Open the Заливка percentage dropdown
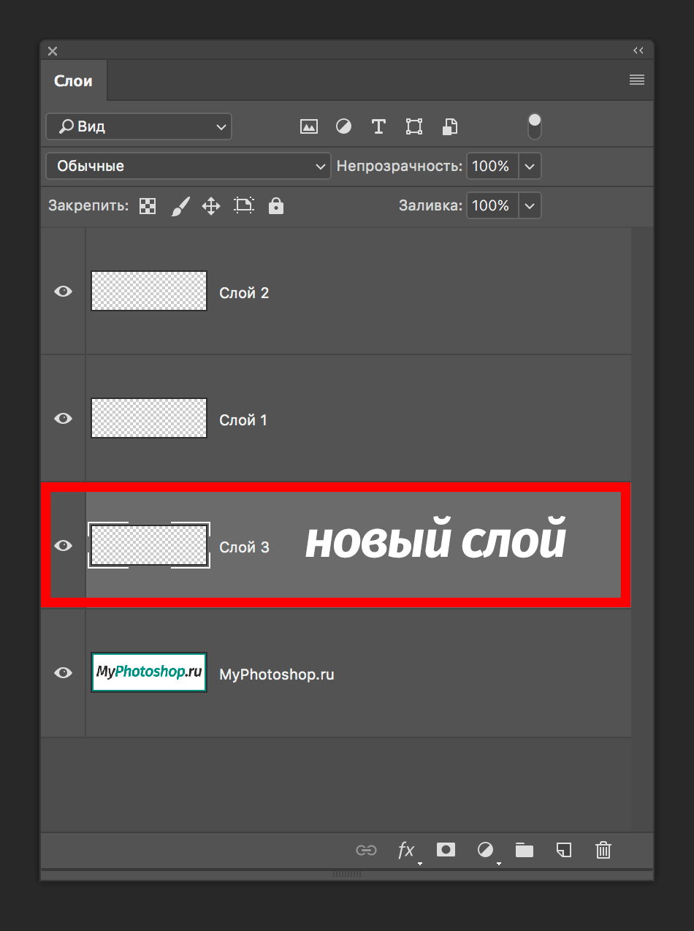694x931 pixels. click(529, 205)
